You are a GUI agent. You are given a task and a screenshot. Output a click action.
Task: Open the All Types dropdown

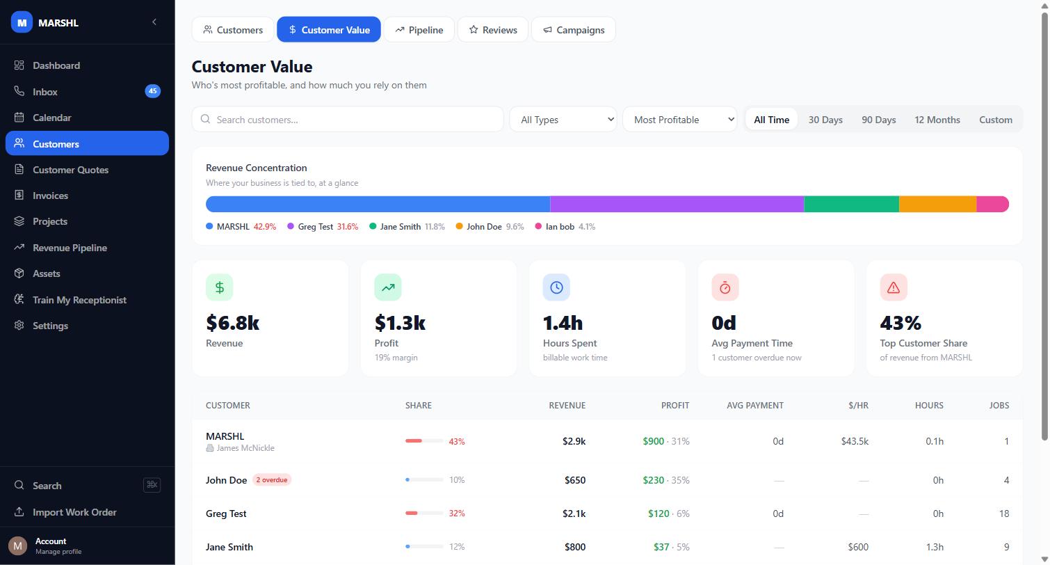563,119
